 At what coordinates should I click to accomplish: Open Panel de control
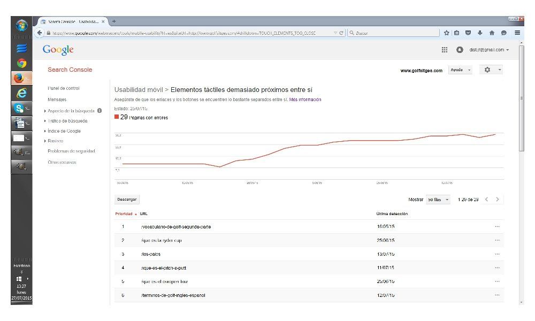(64, 88)
